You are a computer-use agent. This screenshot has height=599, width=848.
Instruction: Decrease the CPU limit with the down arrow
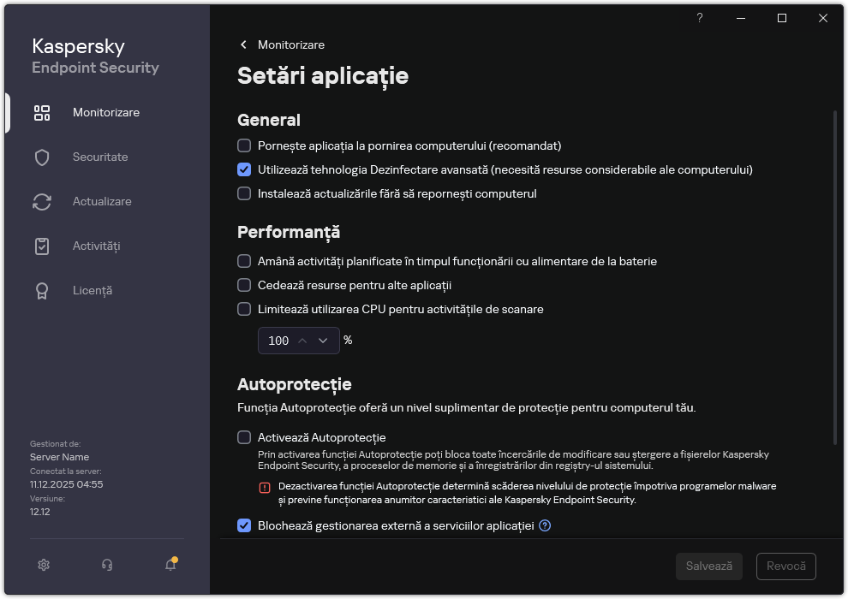(323, 341)
